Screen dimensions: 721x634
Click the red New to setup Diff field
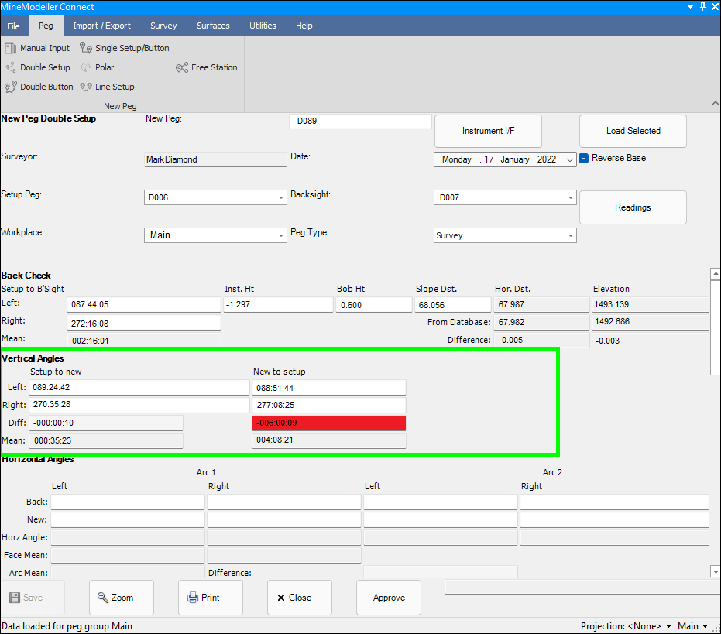(x=328, y=423)
